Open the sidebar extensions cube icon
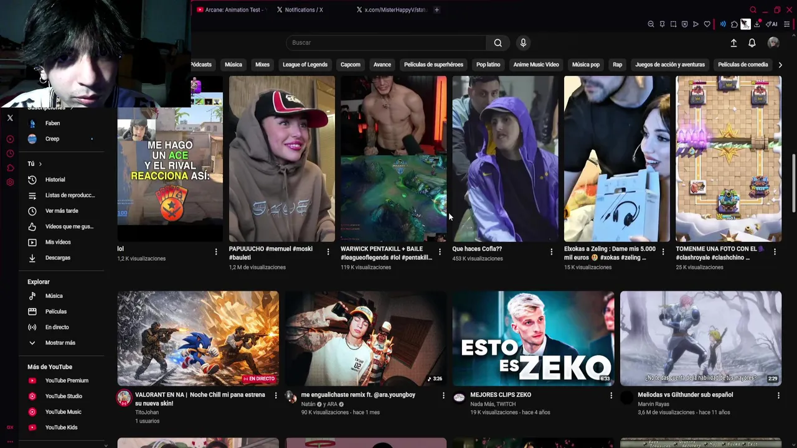 [10, 168]
